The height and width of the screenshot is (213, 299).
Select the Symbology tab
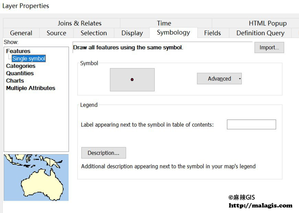pos(173,32)
